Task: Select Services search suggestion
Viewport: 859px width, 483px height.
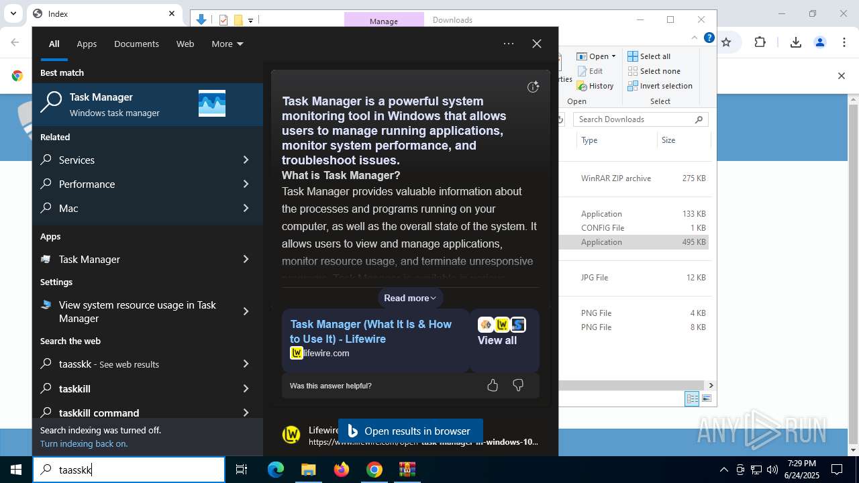Action: coord(77,160)
